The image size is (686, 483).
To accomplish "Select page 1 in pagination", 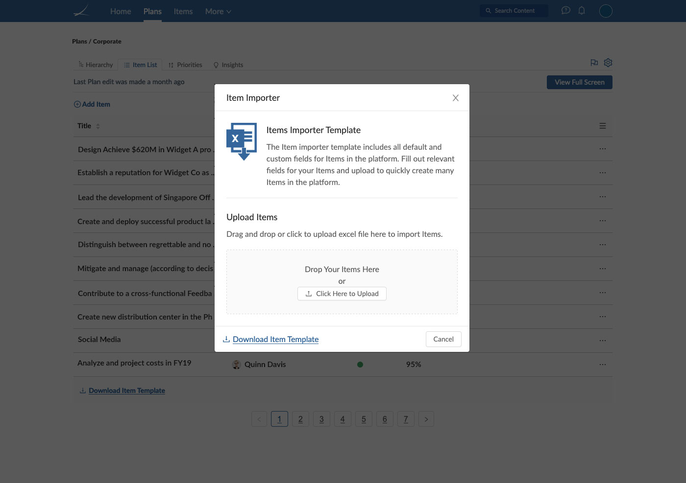I will coord(279,419).
